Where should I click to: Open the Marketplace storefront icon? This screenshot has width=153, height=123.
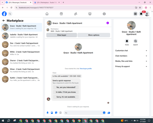90,14
